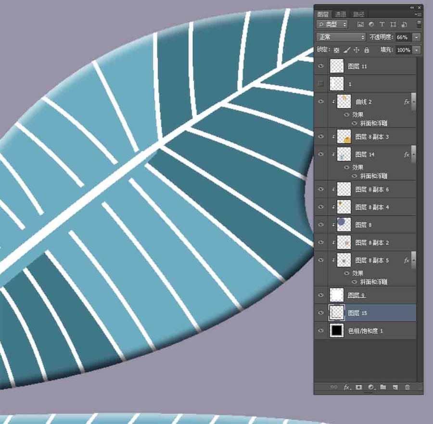Image resolution: width=433 pixels, height=424 pixels.
Task: Click 色相/饱和度 1 black mask thumbnail
Action: tap(337, 330)
